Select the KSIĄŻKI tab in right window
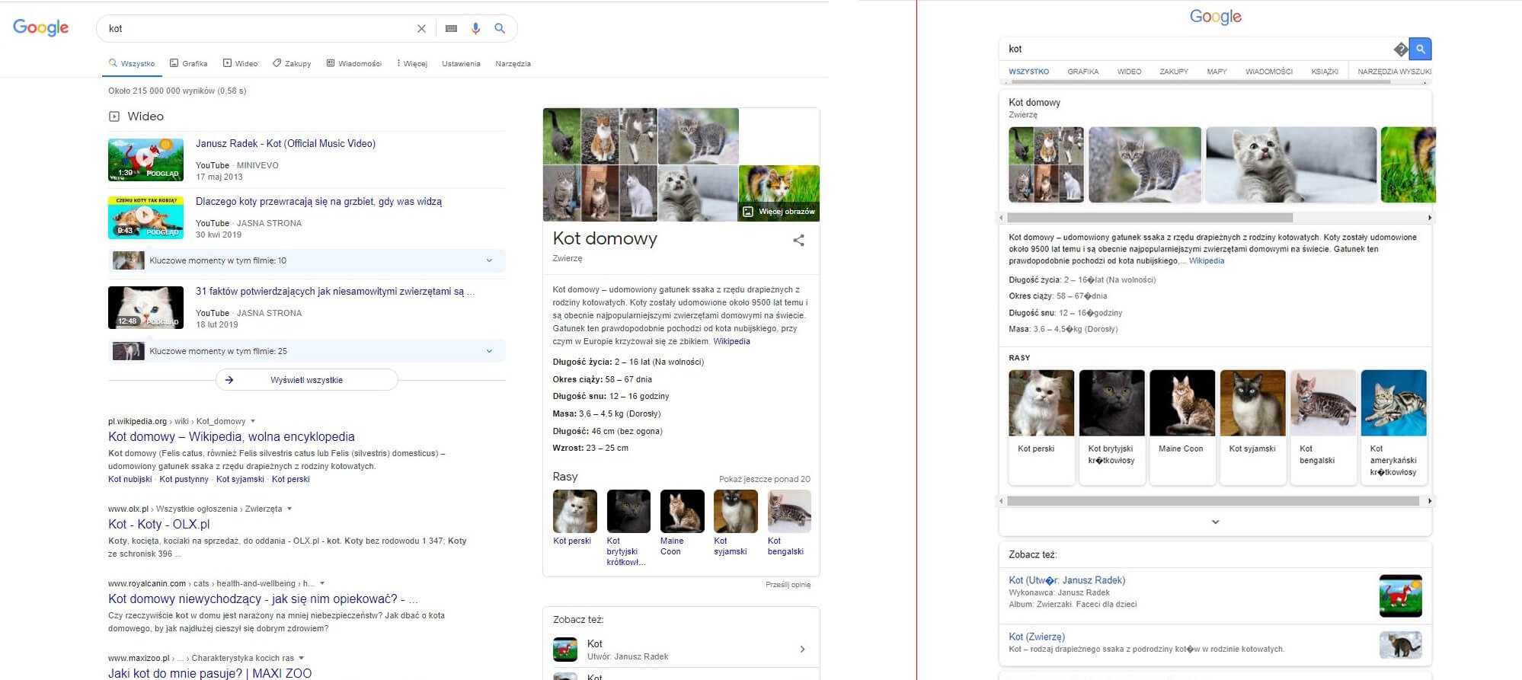The image size is (1522, 680). coord(1325,72)
